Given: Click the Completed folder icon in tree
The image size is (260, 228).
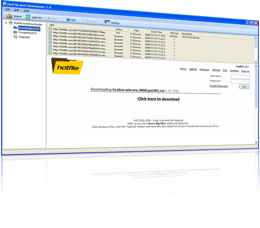Looking at the screenshot, I should pyautogui.click(x=15, y=32).
